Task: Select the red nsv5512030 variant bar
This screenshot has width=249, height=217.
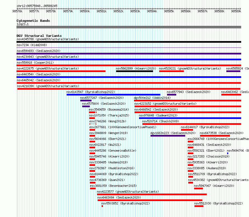Action: click(x=199, y=206)
